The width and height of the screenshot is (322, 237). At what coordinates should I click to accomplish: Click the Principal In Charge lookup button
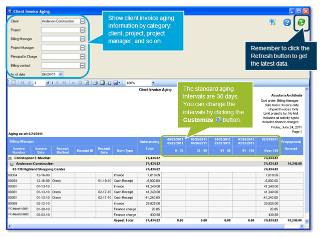(x=82, y=57)
